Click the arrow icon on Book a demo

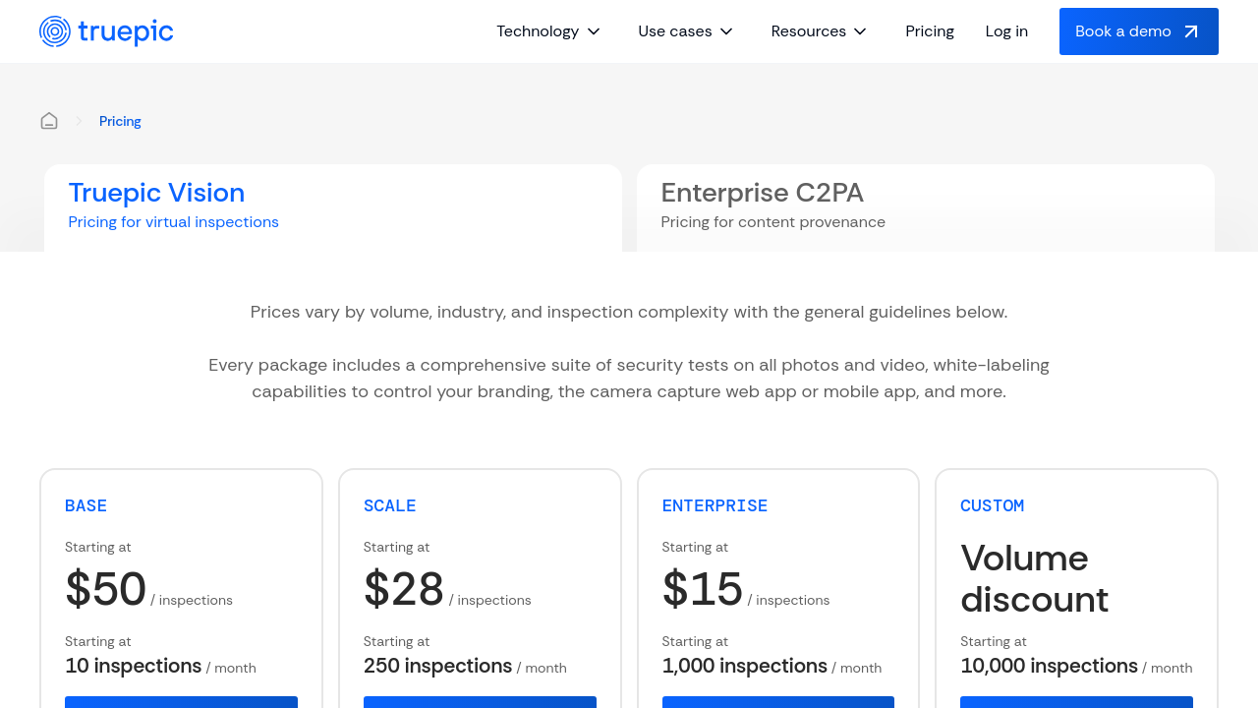tap(1191, 31)
